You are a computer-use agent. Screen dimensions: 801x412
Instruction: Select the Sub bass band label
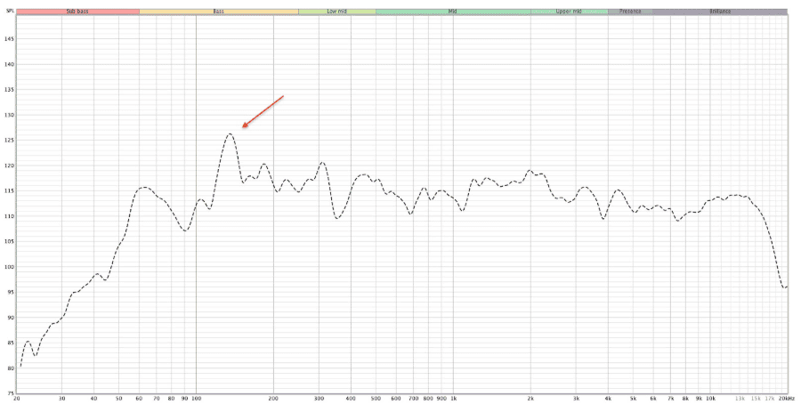77,12
